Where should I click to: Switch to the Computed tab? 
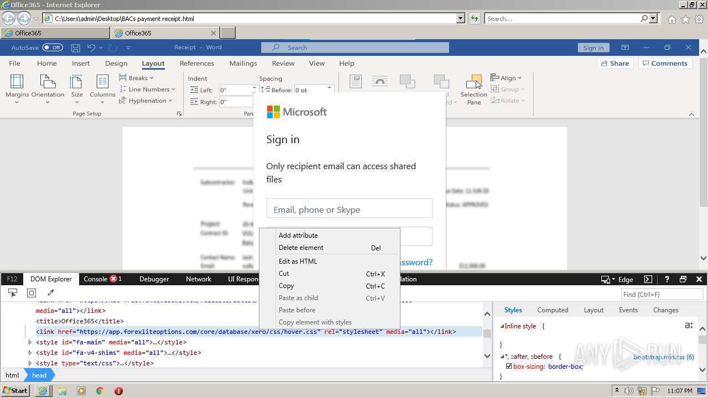[553, 310]
